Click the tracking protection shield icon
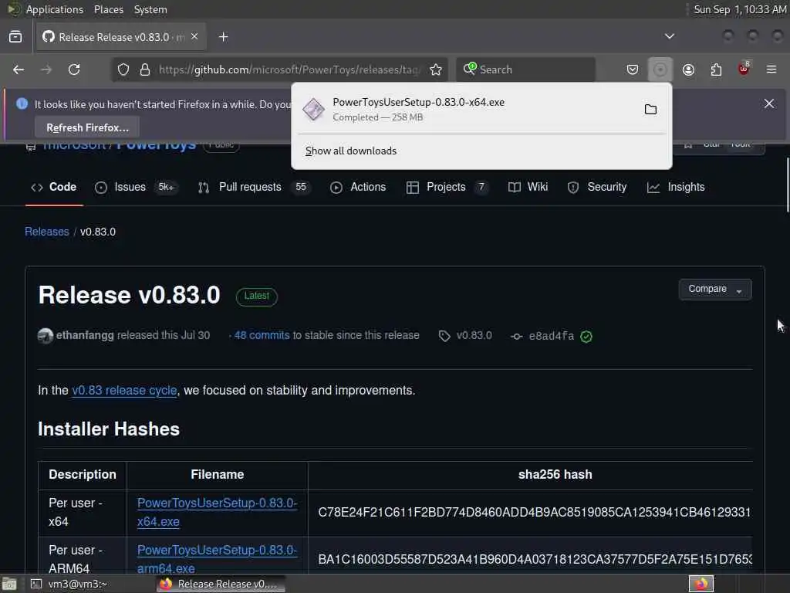Viewport: 790px width, 593px height. click(123, 69)
